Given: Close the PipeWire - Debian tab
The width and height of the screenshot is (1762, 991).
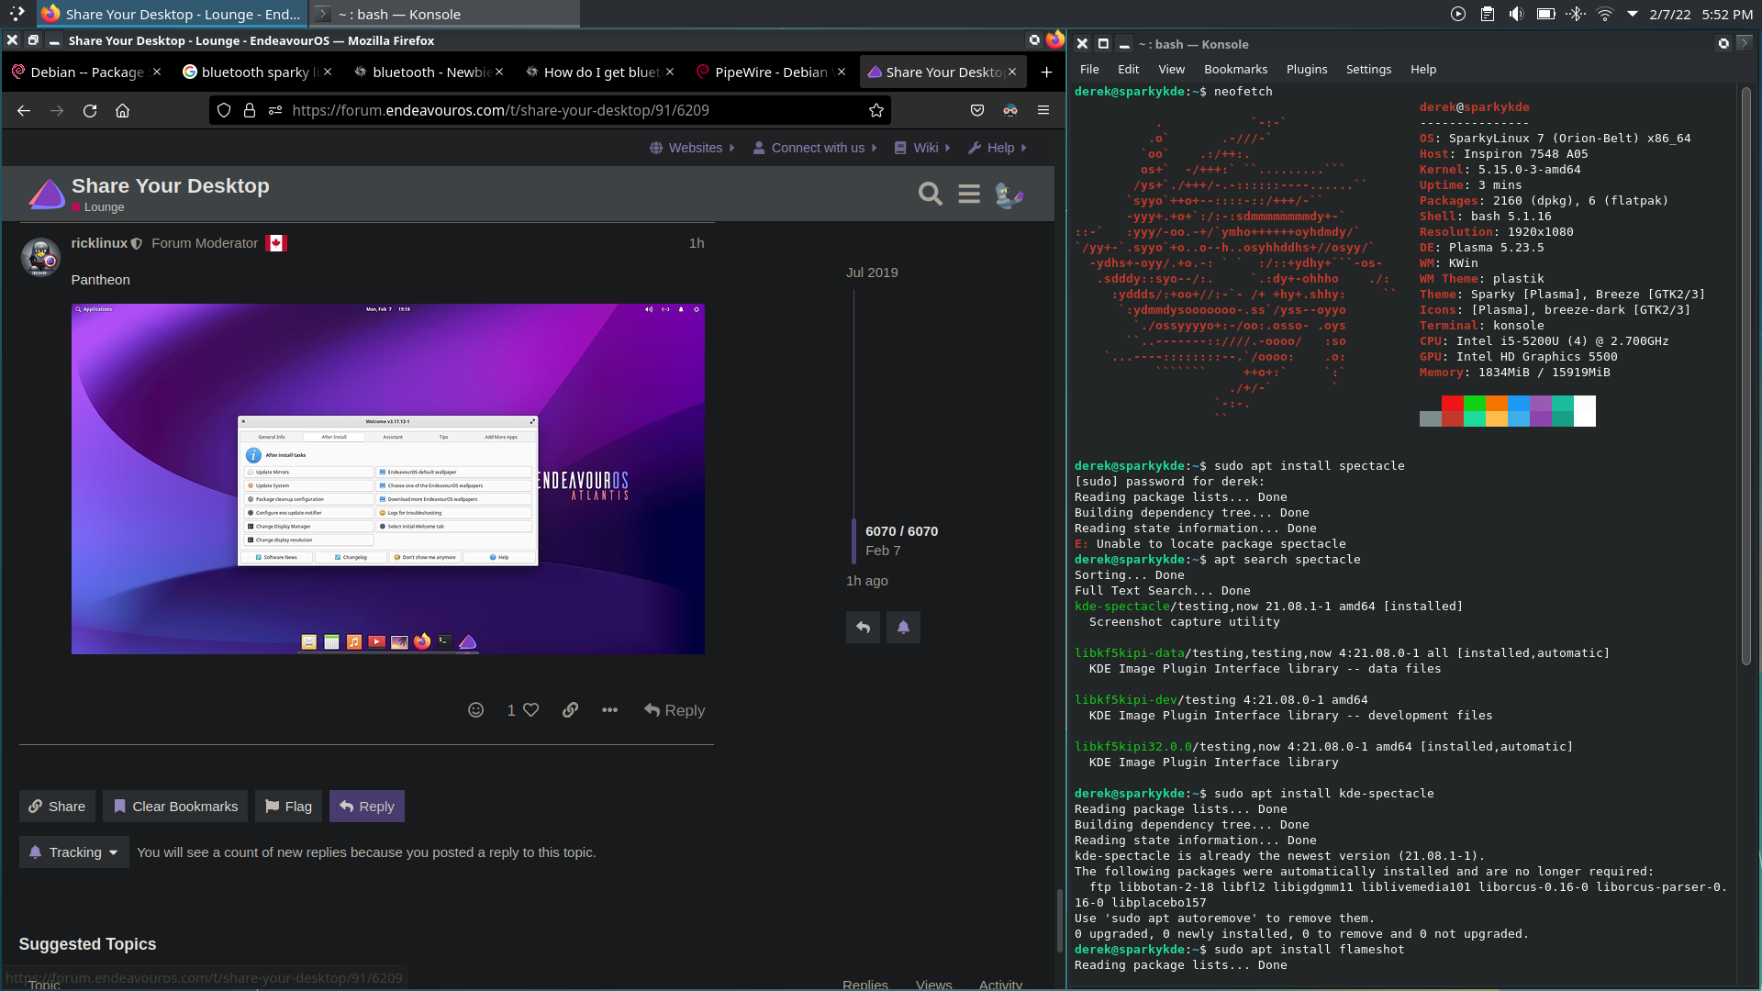Looking at the screenshot, I should [x=841, y=72].
